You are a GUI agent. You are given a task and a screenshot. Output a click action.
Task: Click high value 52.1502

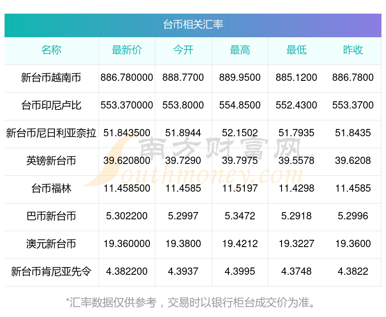(x=240, y=133)
